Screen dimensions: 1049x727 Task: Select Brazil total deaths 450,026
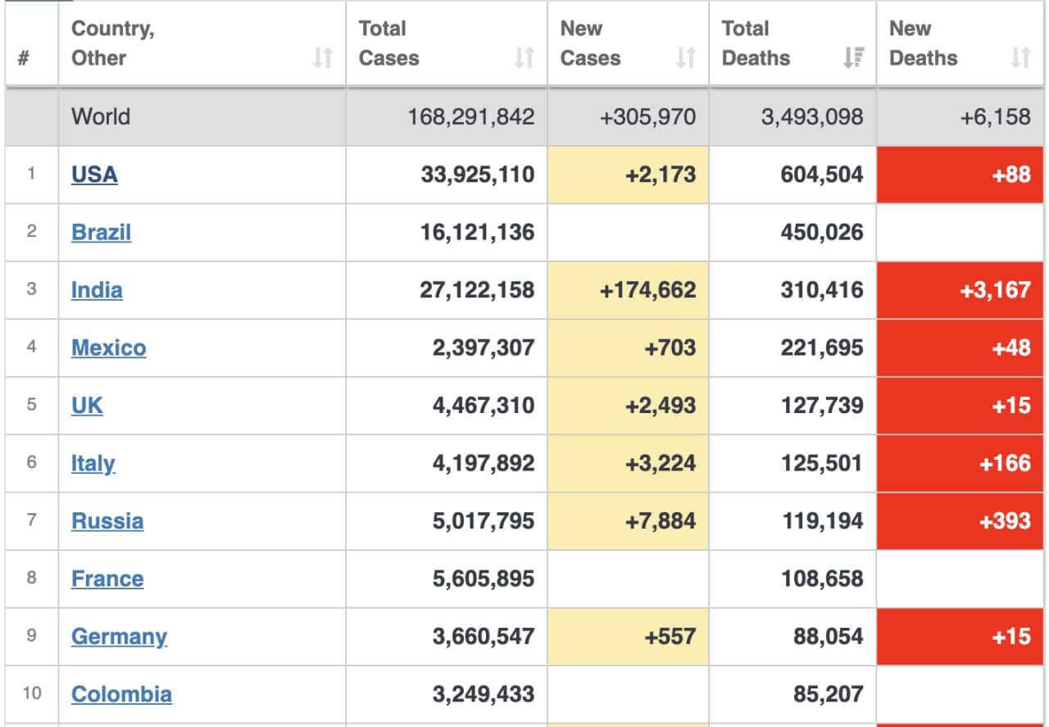[x=822, y=233]
